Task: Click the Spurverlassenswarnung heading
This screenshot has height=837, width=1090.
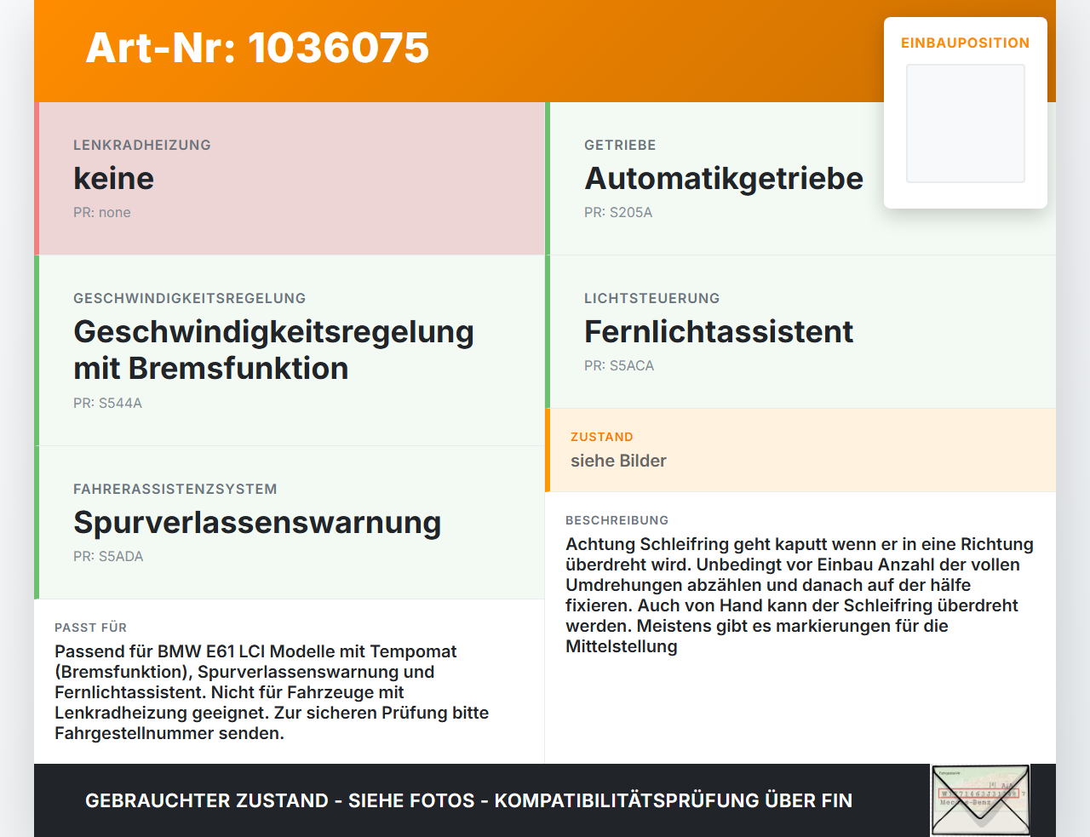Action: pos(257,523)
